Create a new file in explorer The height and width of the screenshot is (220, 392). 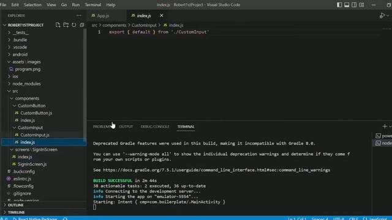tap(58, 25)
